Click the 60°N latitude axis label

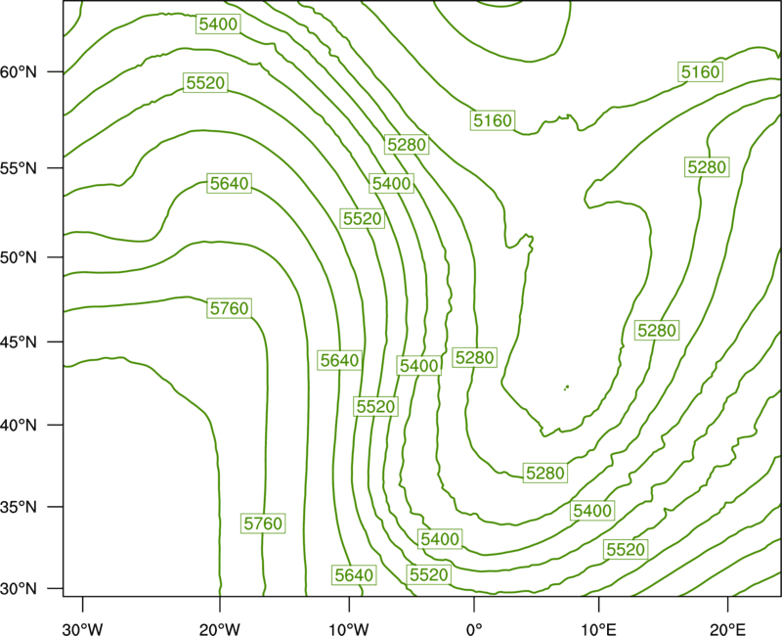[x=19, y=72]
